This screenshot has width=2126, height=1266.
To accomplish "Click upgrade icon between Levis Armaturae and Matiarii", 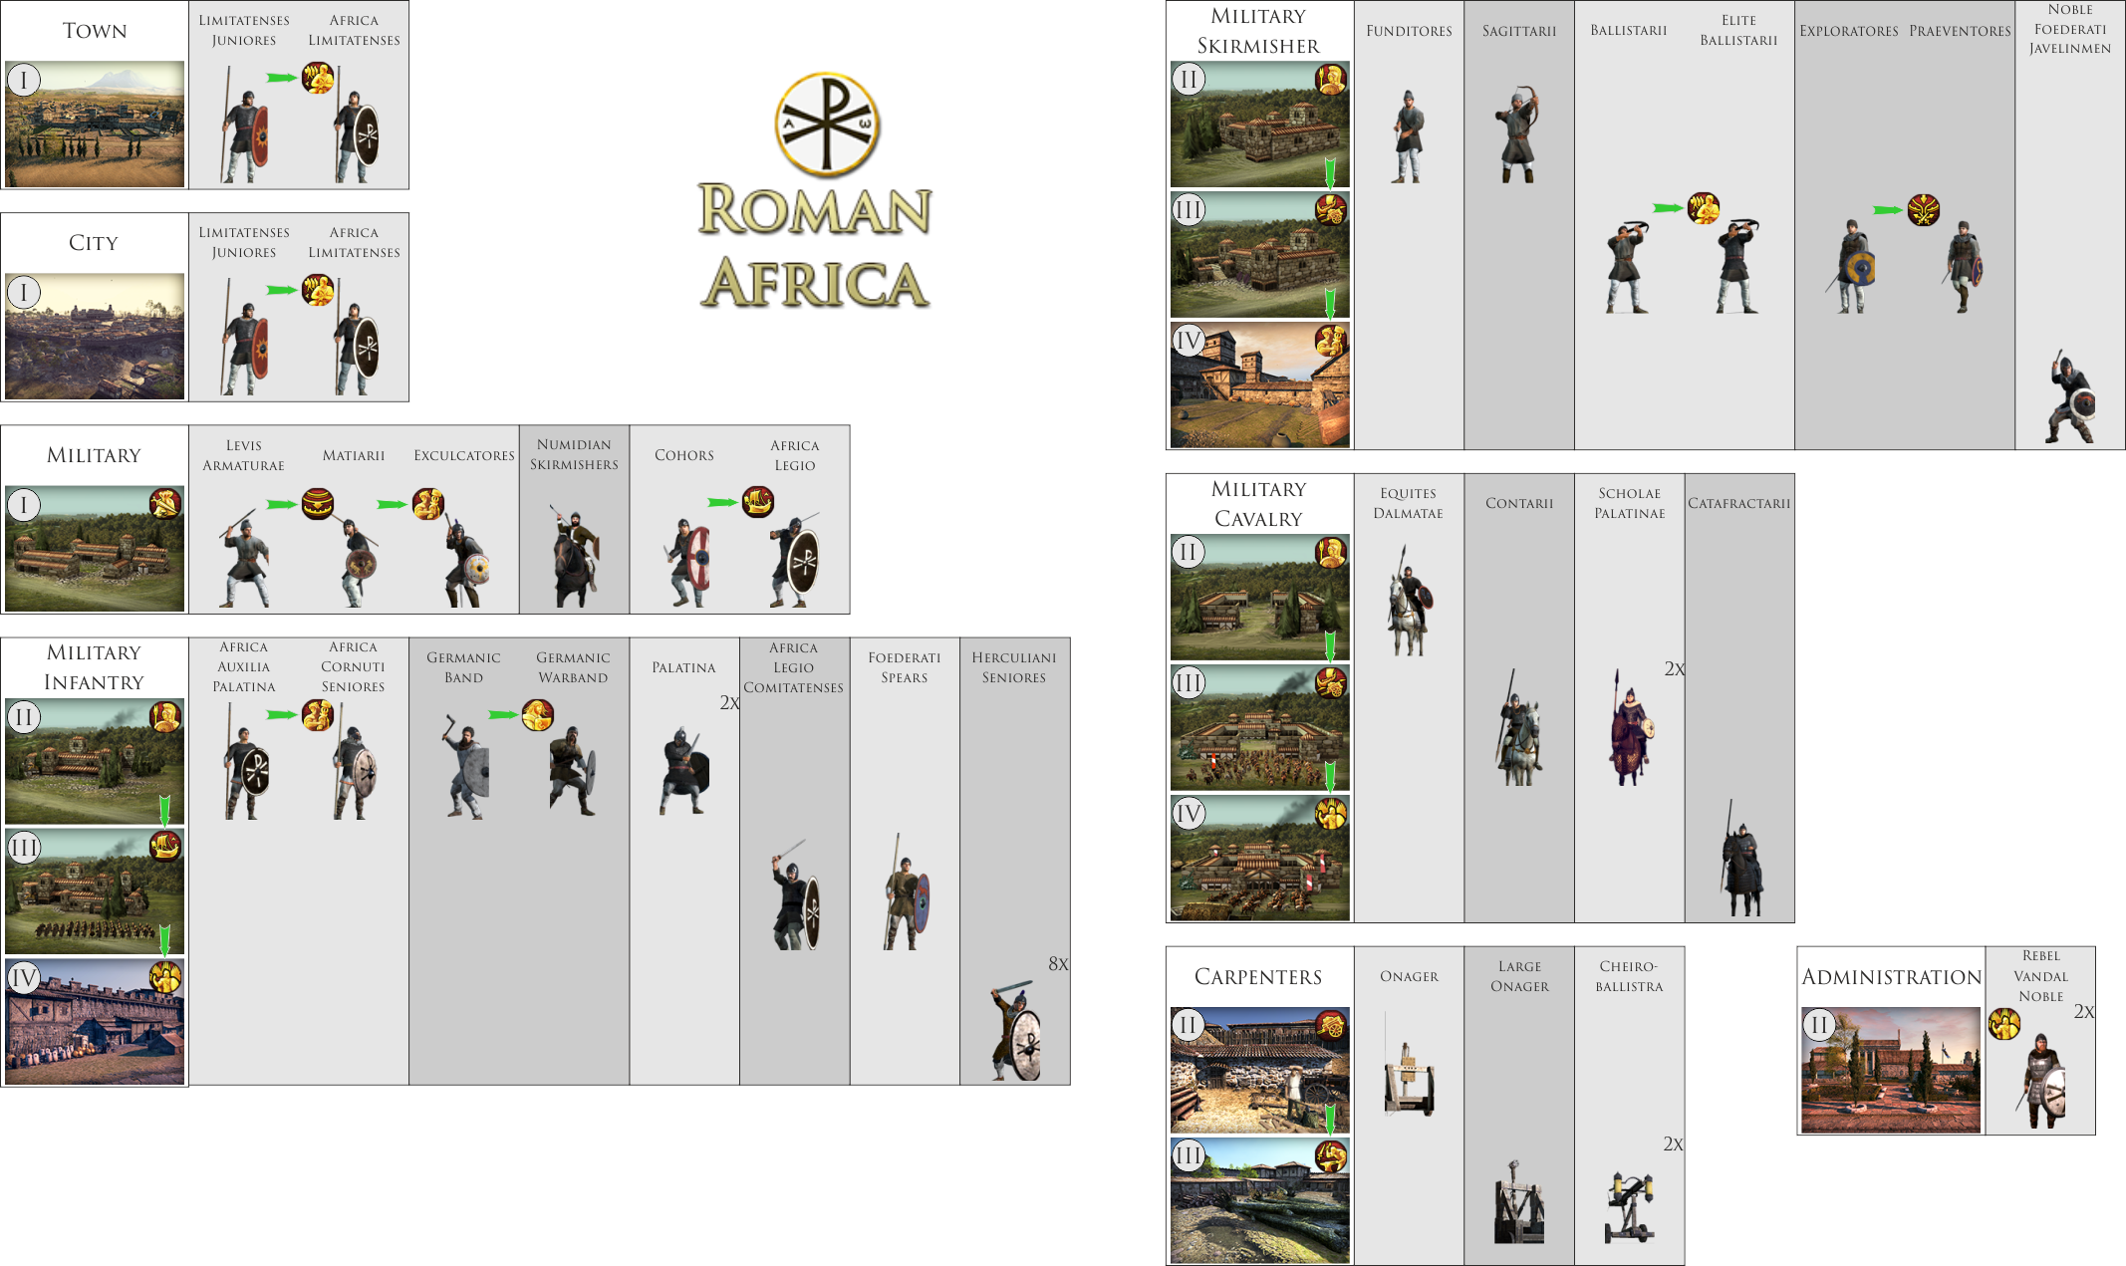I will pos(318,504).
